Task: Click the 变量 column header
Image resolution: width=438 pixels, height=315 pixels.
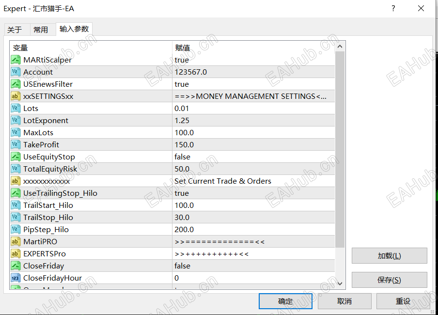Action: click(x=91, y=48)
